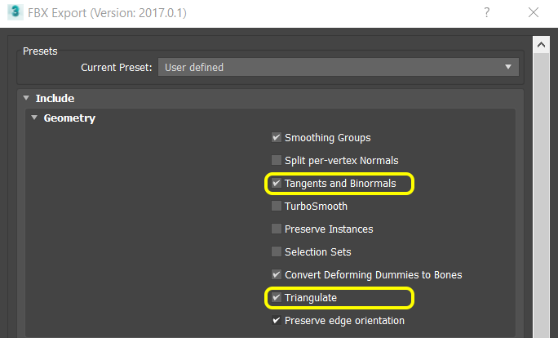The width and height of the screenshot is (558, 338).
Task: Uncheck the Triangulate option
Action: click(x=277, y=298)
